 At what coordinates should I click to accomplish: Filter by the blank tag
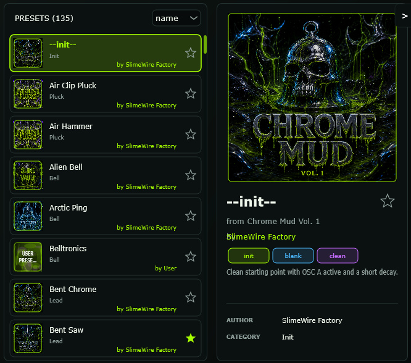click(x=293, y=256)
